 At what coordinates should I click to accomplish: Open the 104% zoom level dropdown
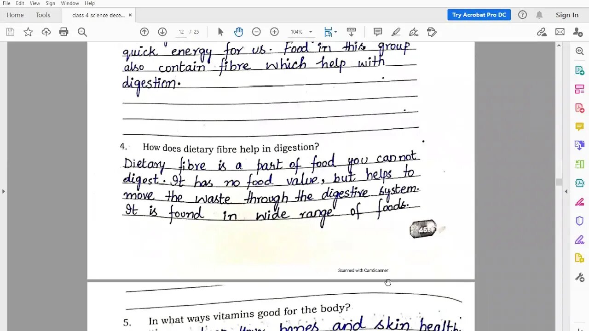pyautogui.click(x=301, y=32)
